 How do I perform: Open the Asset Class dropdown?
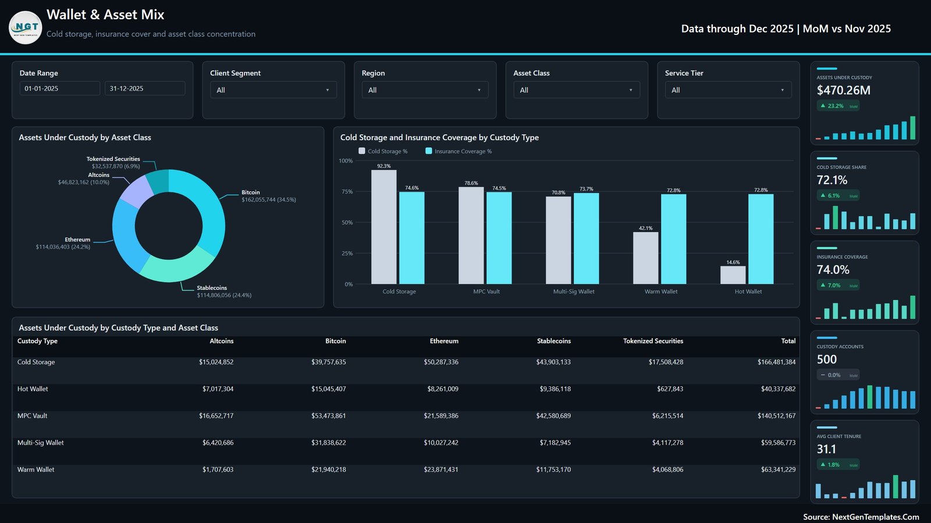577,90
